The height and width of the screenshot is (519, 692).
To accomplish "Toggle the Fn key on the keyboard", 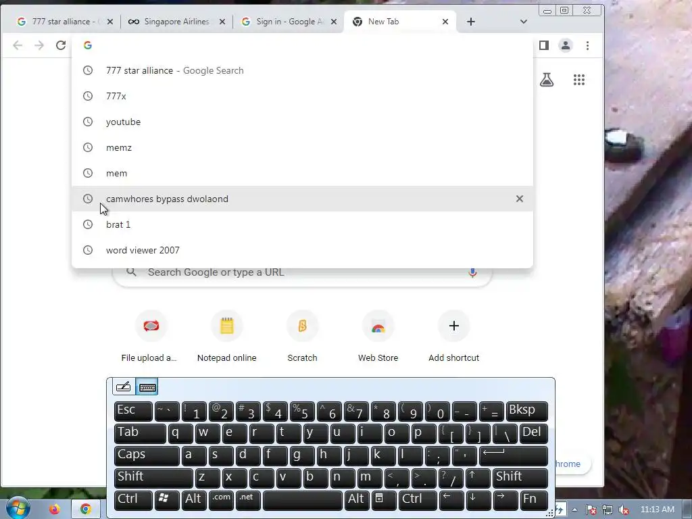I will pyautogui.click(x=533, y=500).
